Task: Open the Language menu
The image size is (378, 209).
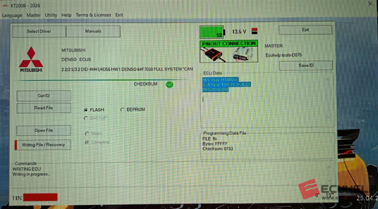Action: tap(12, 15)
